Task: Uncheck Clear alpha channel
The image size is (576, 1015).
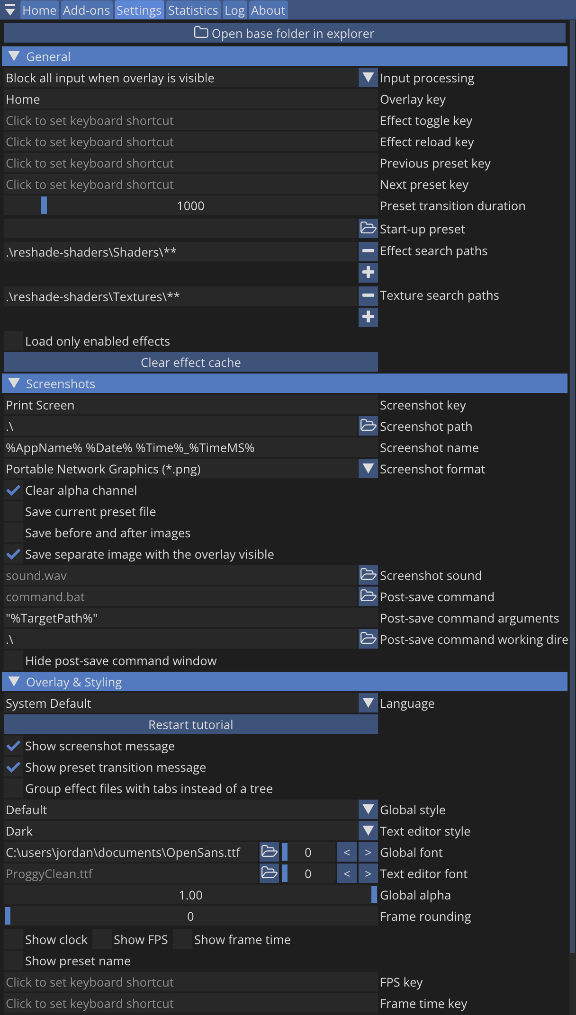Action: (x=13, y=490)
